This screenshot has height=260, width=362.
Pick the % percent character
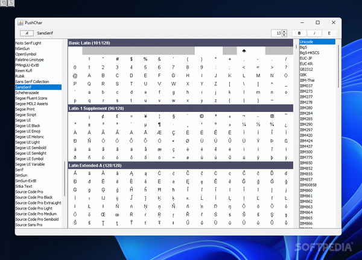click(145, 59)
